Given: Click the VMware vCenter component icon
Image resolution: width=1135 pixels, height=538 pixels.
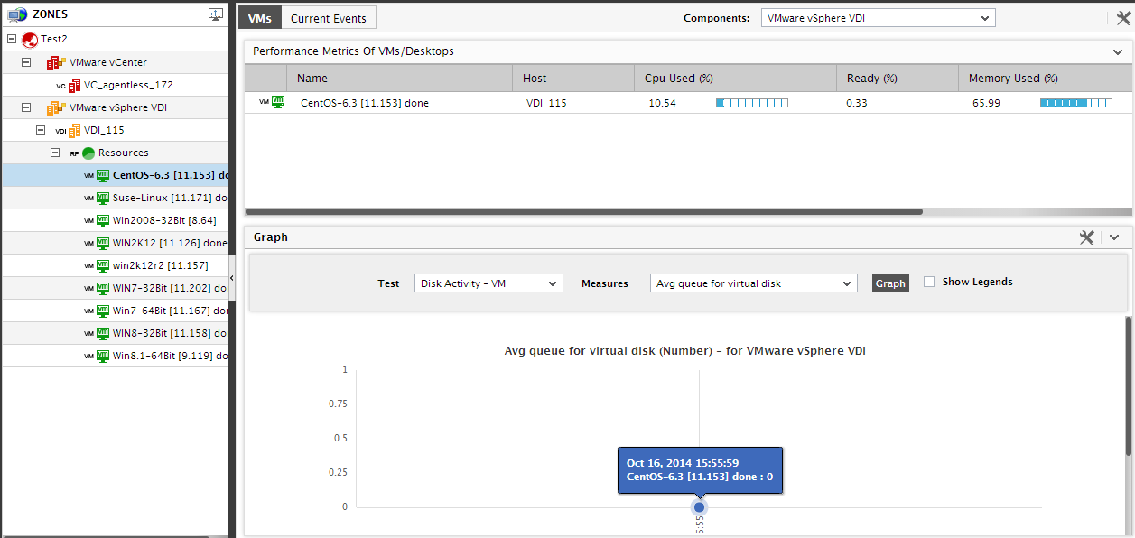Looking at the screenshot, I should [56, 62].
